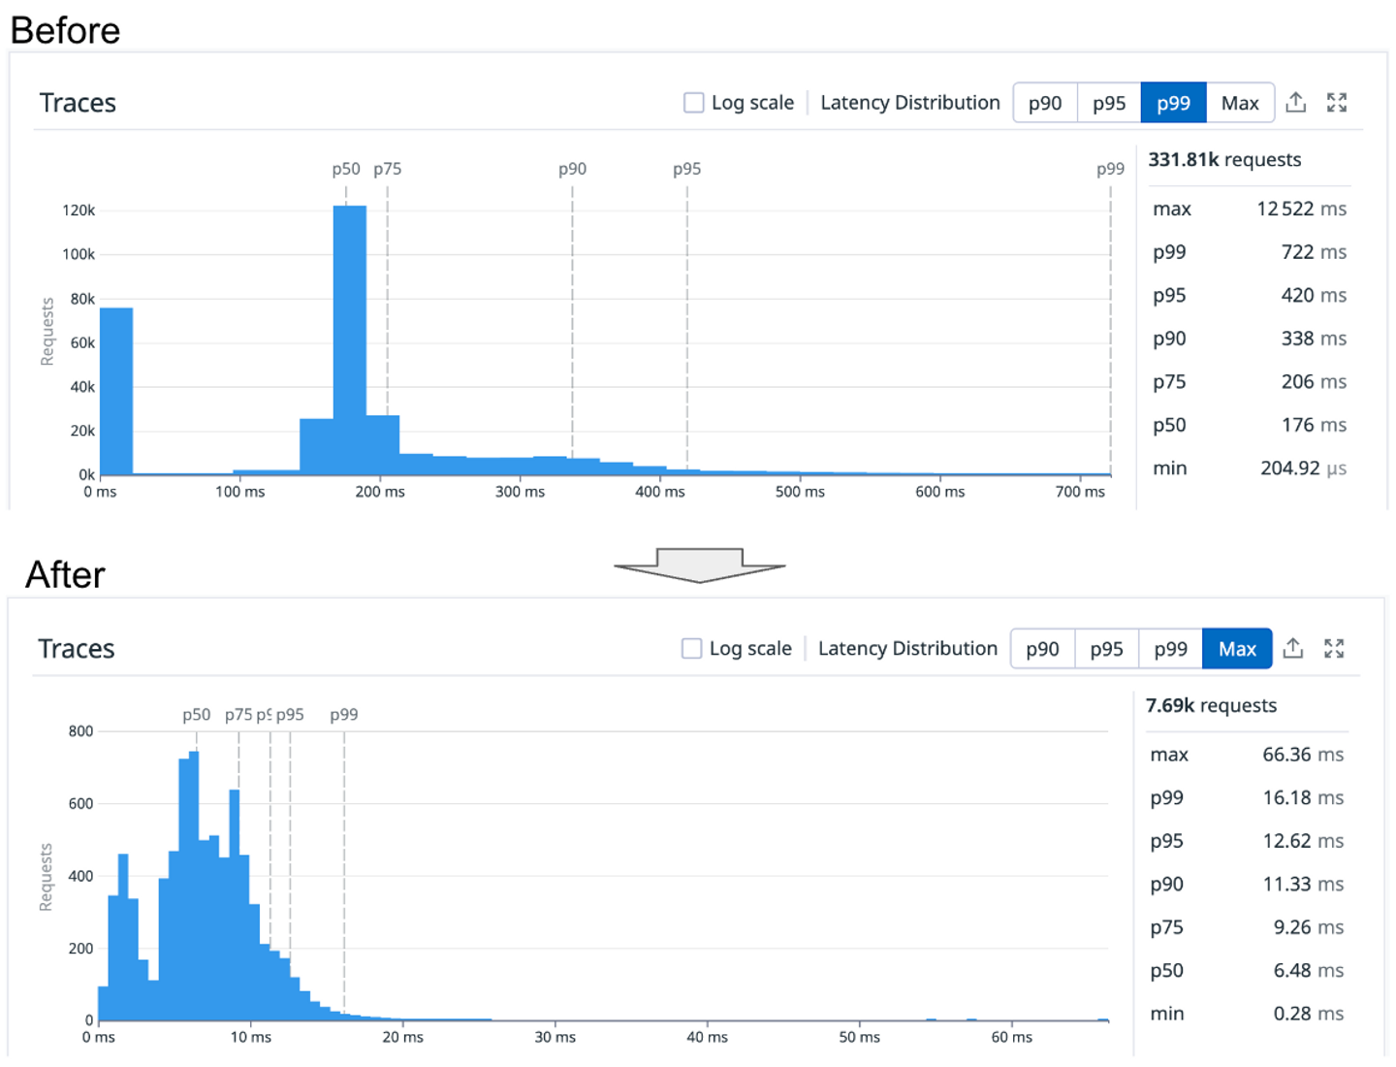
Task: Expand Before panel with fullscreen icon
Action: (1337, 102)
